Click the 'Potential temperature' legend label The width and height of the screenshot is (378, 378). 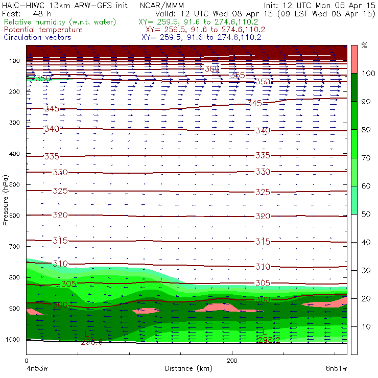click(x=43, y=30)
